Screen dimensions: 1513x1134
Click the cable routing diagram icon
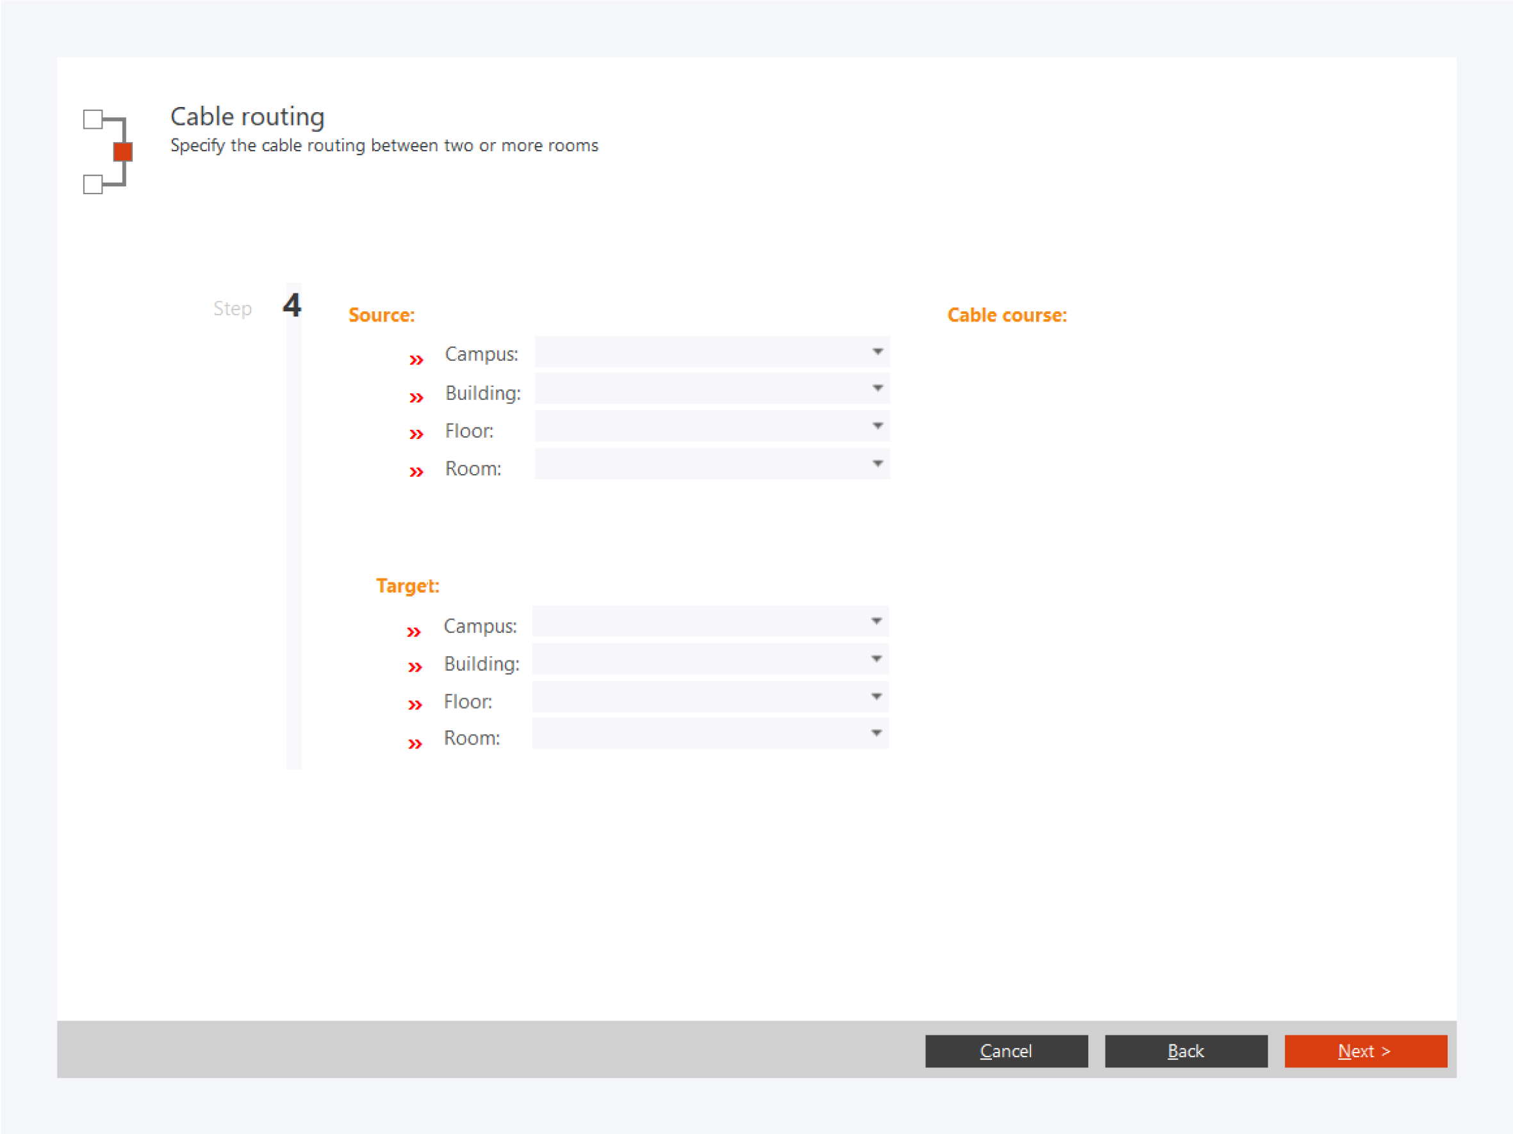(108, 151)
